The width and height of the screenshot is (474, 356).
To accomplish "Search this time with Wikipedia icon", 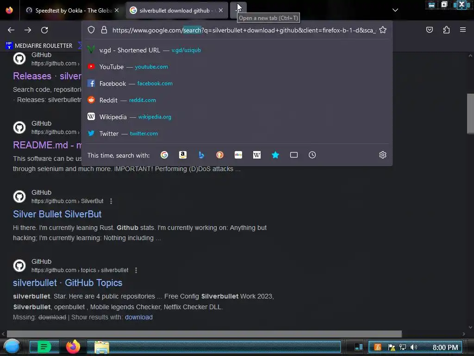I will [x=256, y=155].
